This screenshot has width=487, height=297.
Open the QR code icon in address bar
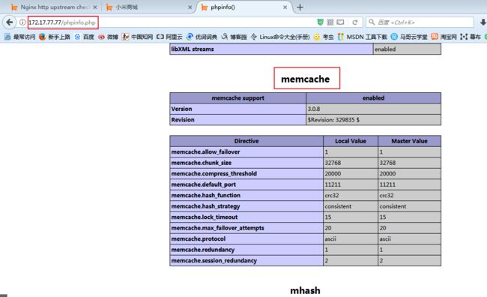pyautogui.click(x=330, y=22)
